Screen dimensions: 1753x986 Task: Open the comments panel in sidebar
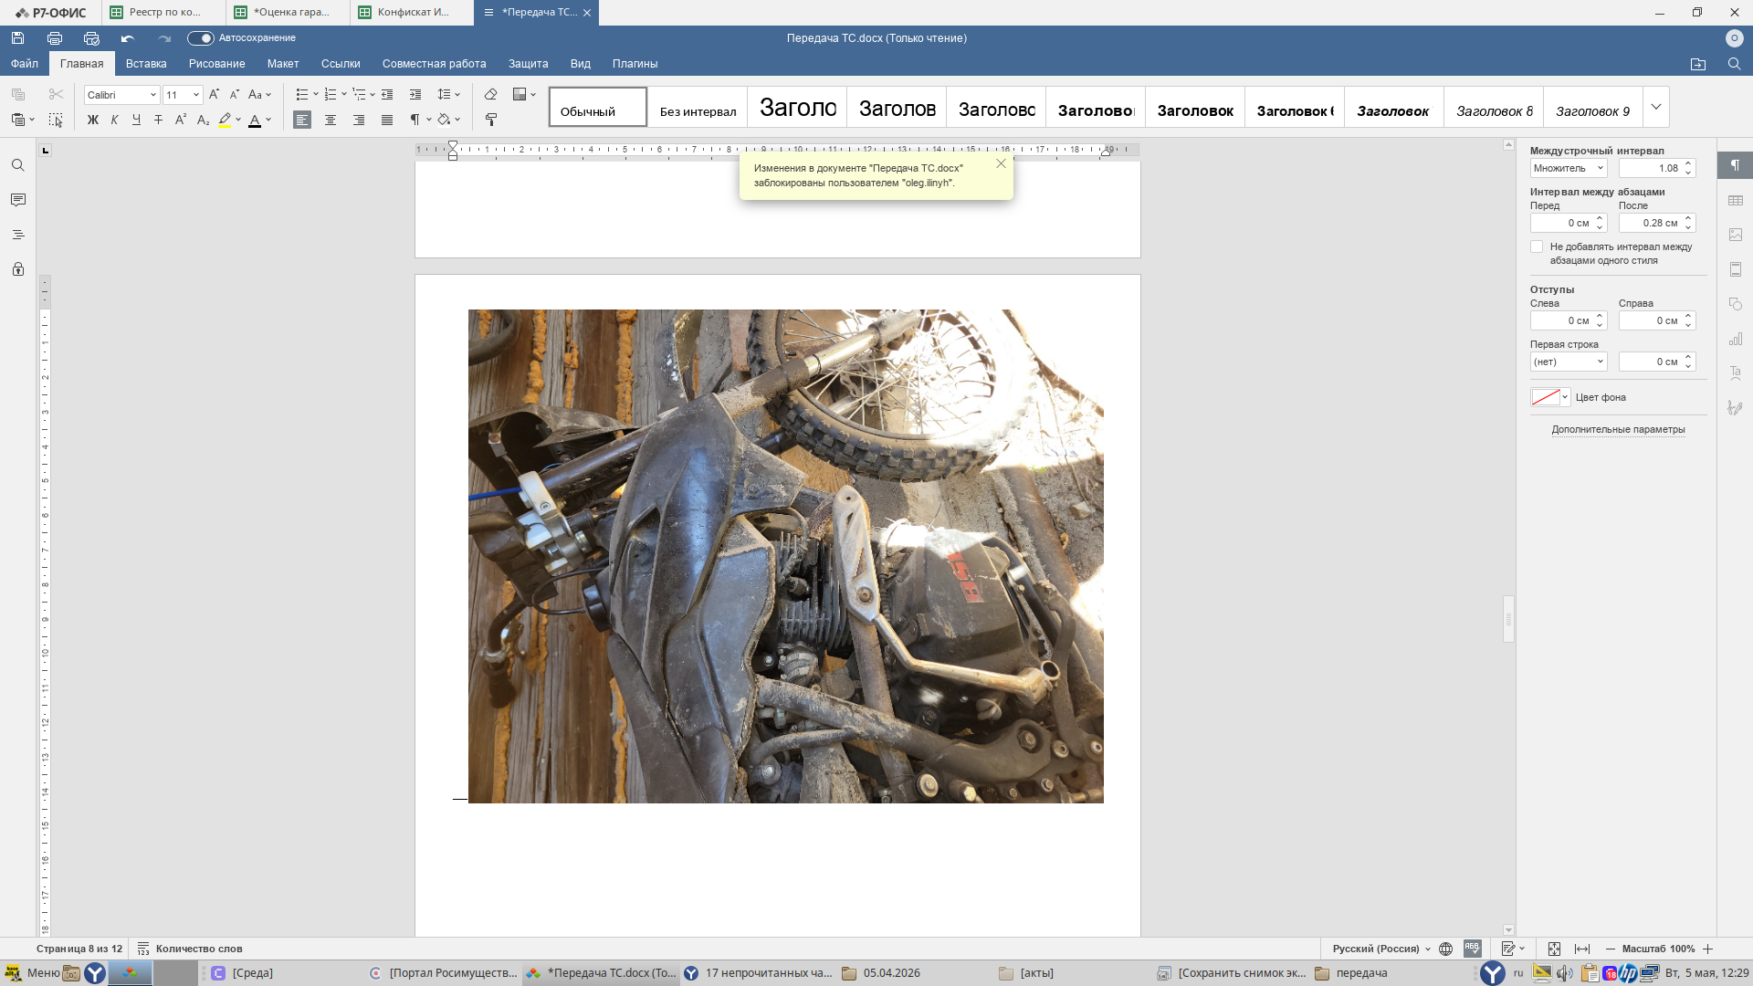point(17,200)
